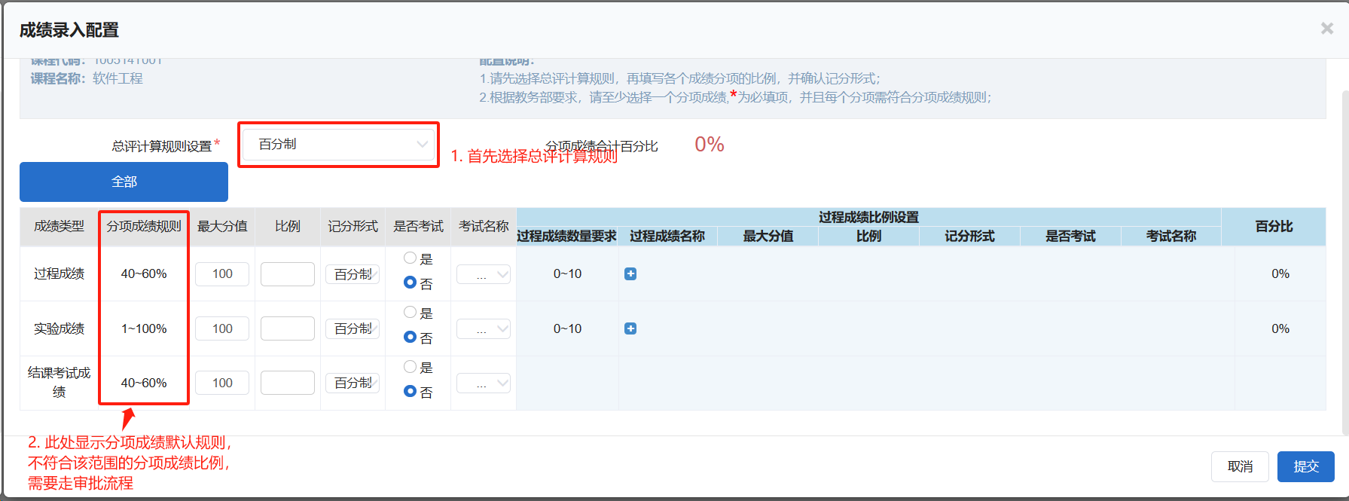1349x501 pixels.
Task: Switch to the 全部 tab
Action: pos(124,182)
